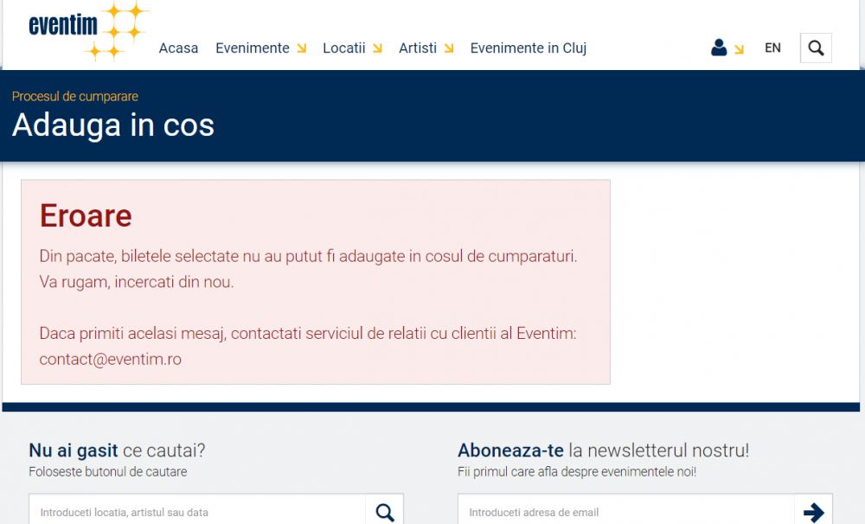
Task: Open the Evenimente menu item
Action: (252, 48)
